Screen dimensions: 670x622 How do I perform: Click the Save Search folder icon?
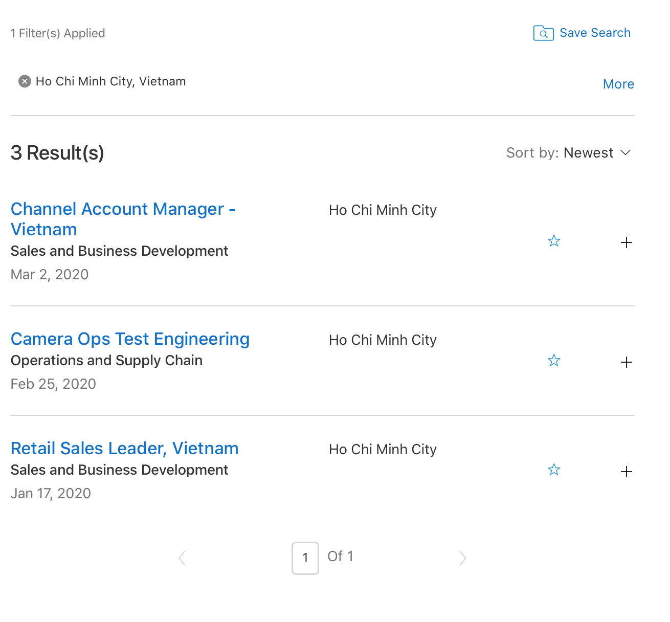(543, 33)
